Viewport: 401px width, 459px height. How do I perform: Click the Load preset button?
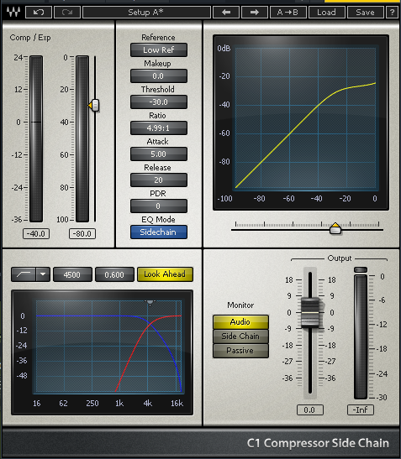(x=326, y=13)
